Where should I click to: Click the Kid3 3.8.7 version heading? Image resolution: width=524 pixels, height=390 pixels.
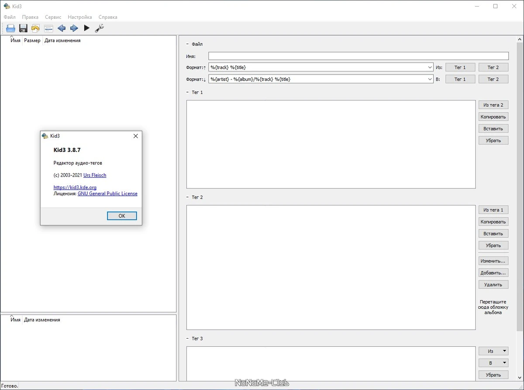point(67,150)
